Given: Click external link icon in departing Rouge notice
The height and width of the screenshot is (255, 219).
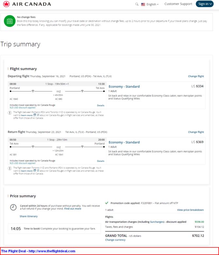Looking at the screenshot, I should pos(38,115).
